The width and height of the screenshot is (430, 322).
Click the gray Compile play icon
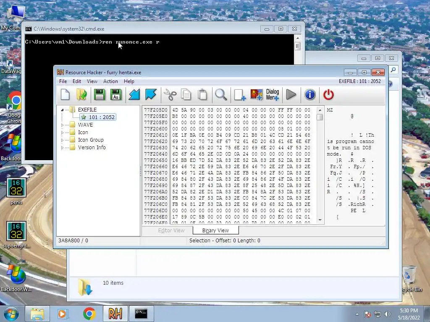[x=291, y=95]
